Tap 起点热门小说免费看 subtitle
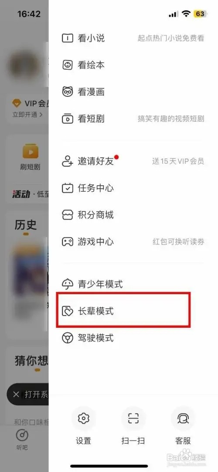 click(x=171, y=38)
